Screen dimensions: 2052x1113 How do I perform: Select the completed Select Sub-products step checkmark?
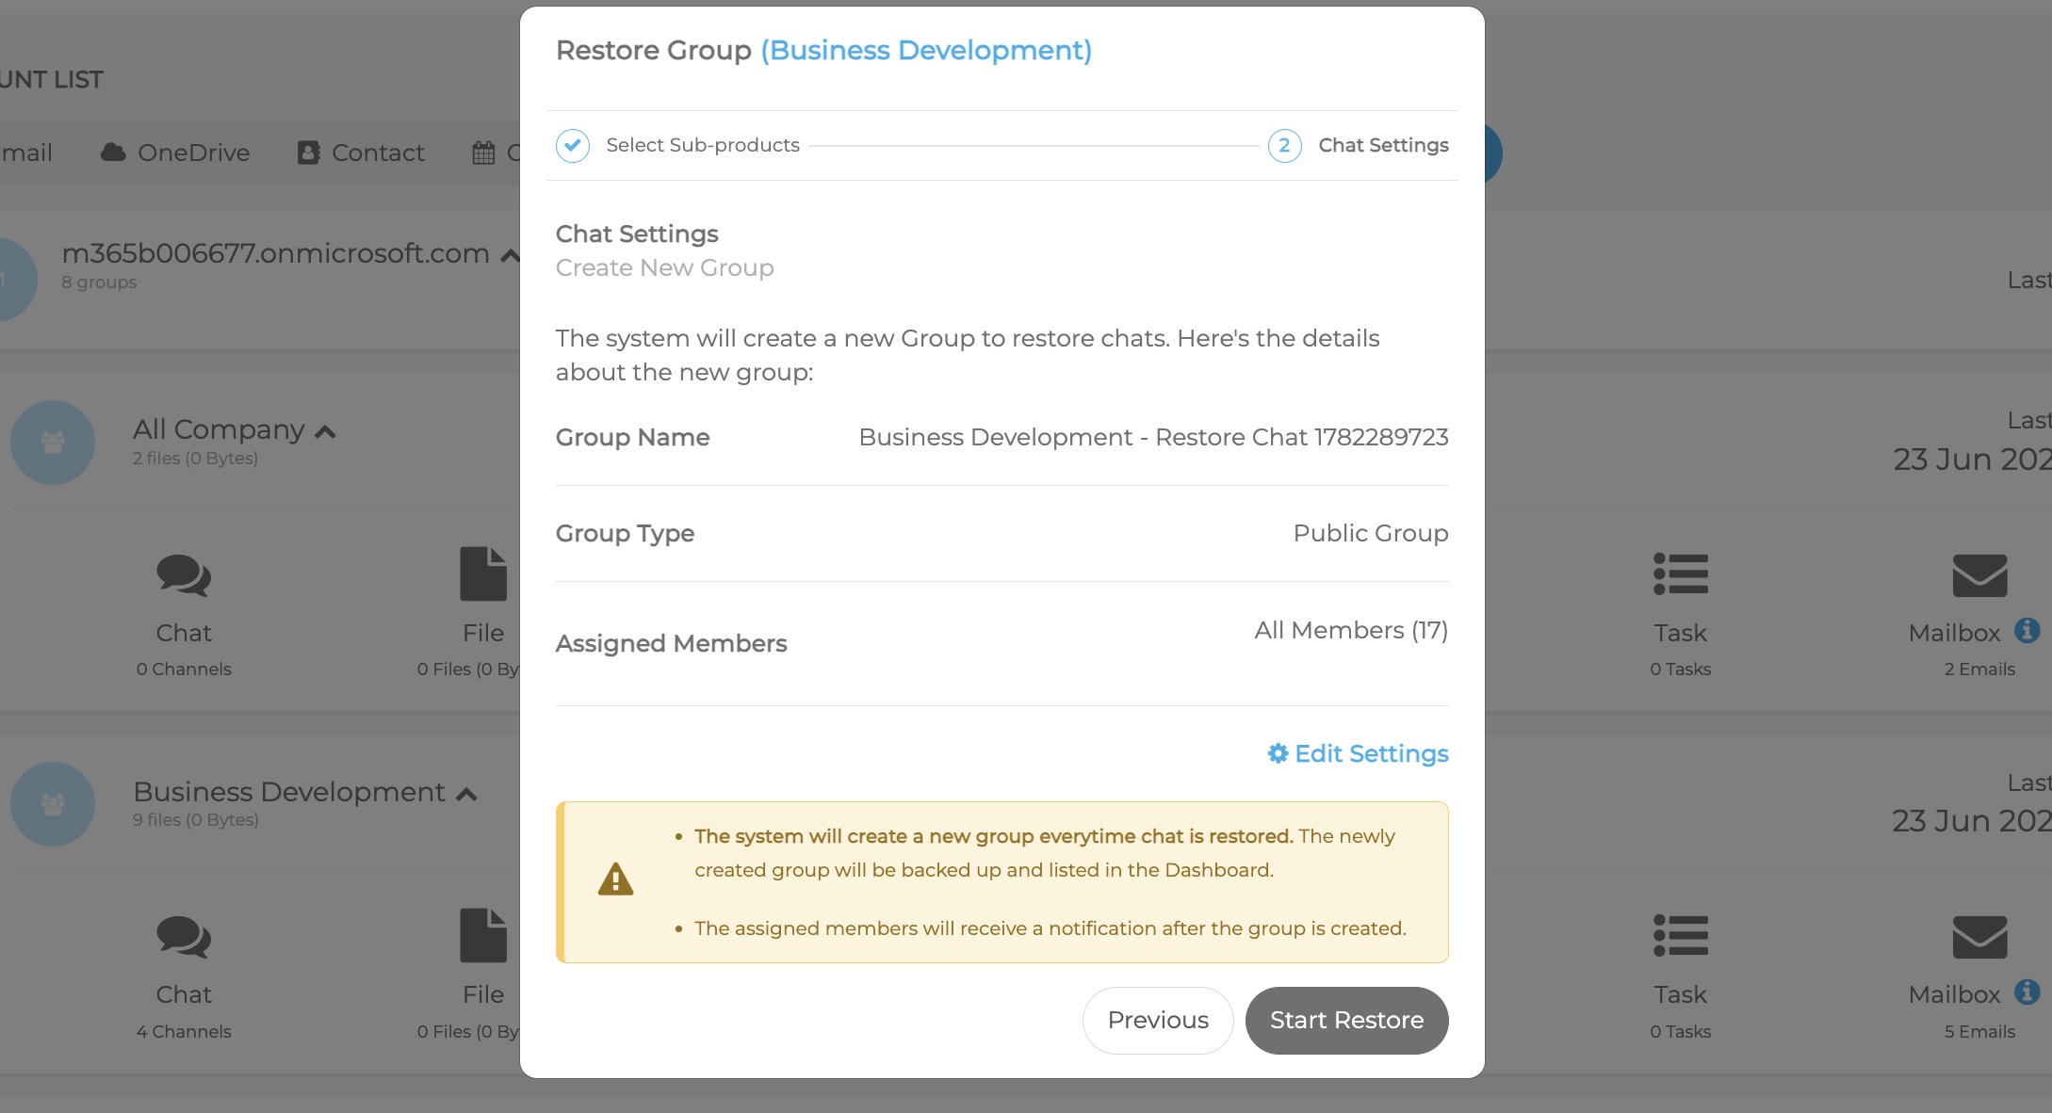pyautogui.click(x=573, y=146)
